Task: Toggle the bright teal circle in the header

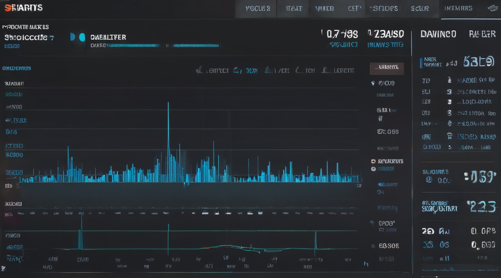Action: [82, 37]
